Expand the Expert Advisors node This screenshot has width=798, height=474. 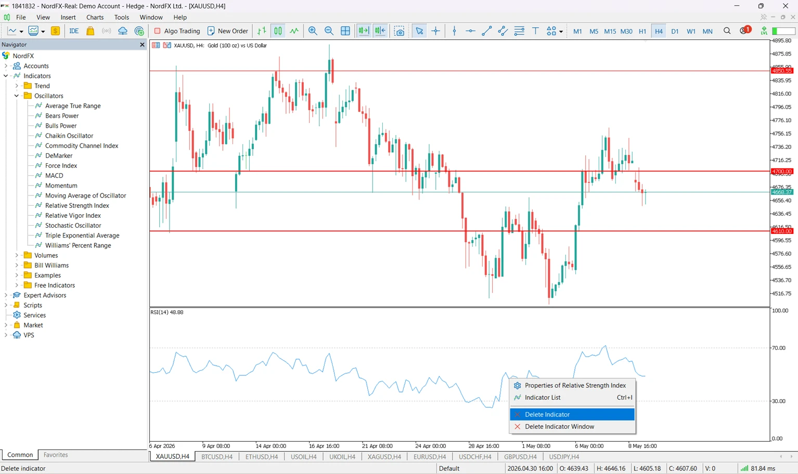point(6,295)
